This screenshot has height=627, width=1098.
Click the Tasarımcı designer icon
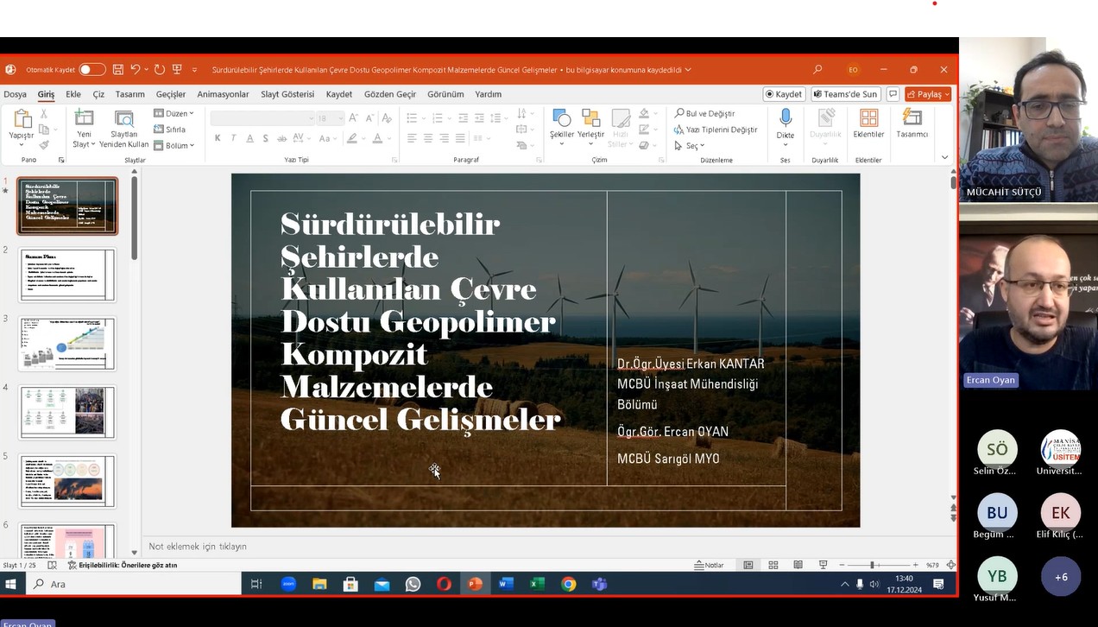coord(912,118)
